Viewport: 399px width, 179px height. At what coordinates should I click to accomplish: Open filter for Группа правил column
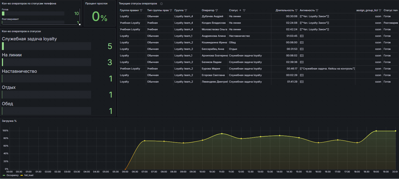pos(141,10)
